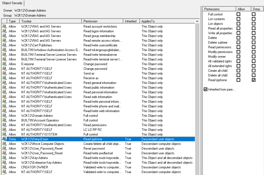Check Allow for Modify permissions

point(238,52)
